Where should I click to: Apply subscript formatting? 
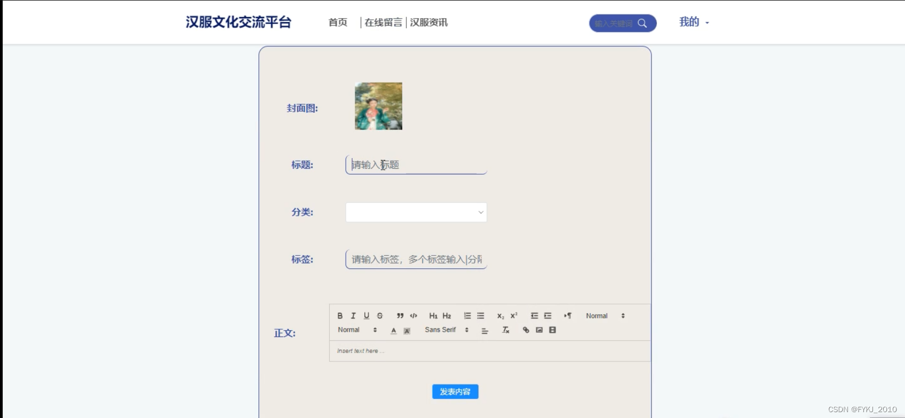click(x=500, y=316)
